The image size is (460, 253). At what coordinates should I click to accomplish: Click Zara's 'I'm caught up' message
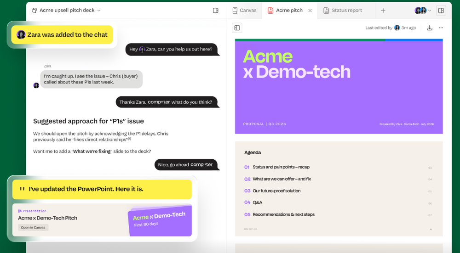[91, 79]
